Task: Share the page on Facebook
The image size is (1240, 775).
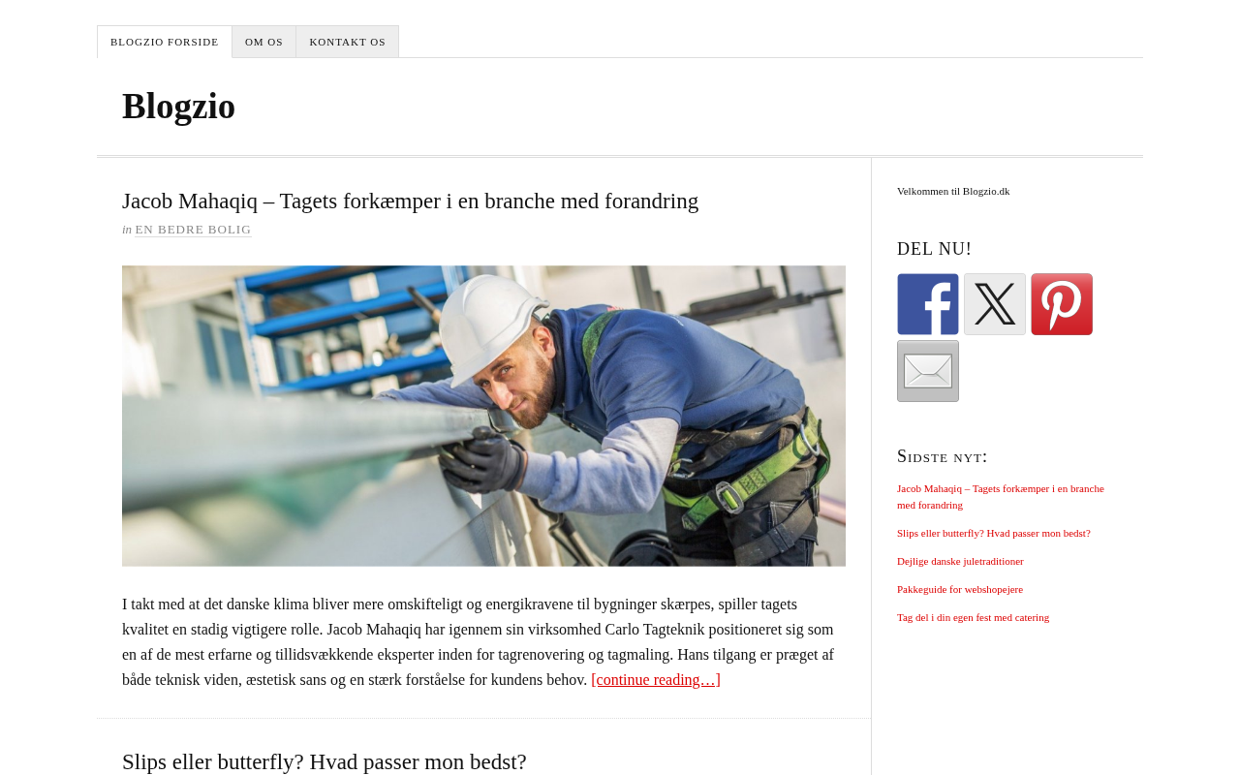Action: click(928, 304)
